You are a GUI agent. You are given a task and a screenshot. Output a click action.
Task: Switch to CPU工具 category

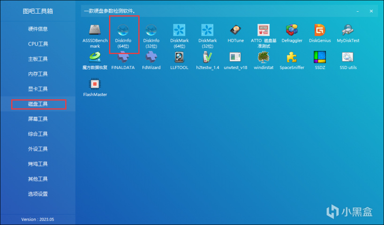coord(38,44)
